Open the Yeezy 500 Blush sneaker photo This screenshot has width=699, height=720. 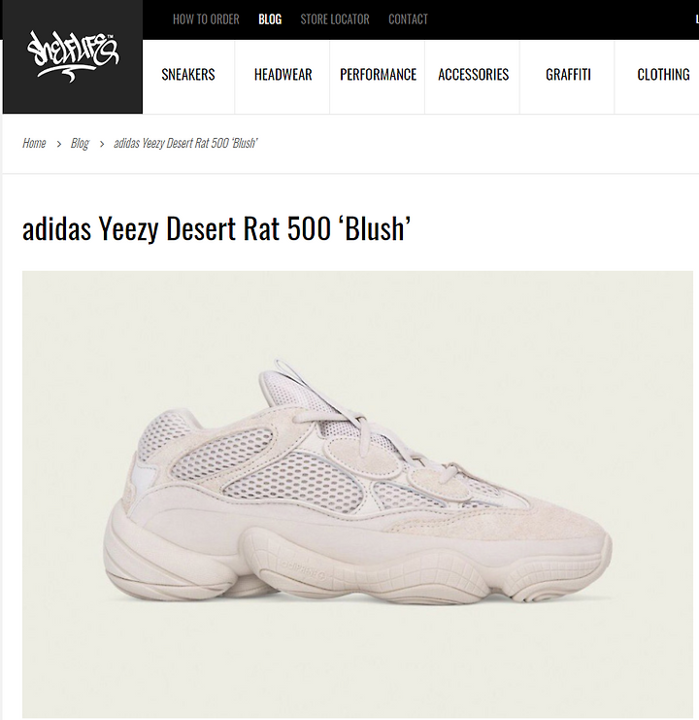click(357, 494)
